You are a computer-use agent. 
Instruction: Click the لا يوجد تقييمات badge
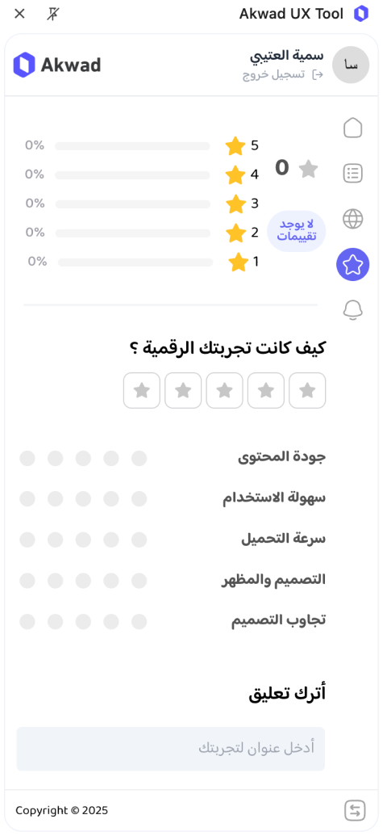coord(297,231)
